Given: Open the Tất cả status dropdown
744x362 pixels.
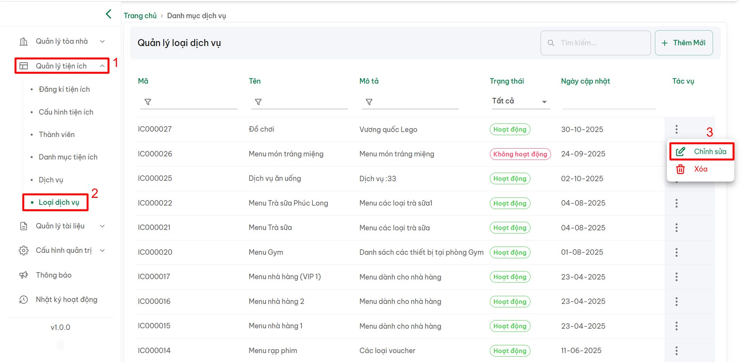Looking at the screenshot, I should tap(520, 101).
